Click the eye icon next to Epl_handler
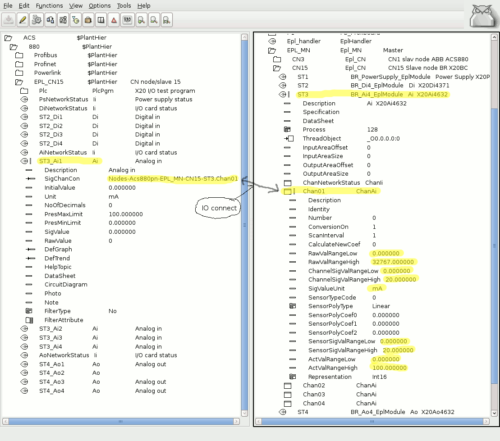Viewport: 500px width, 441px height. coord(272,41)
